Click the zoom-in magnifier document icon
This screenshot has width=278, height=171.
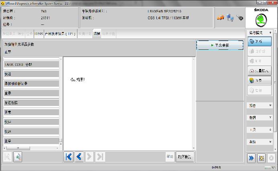coord(18,157)
